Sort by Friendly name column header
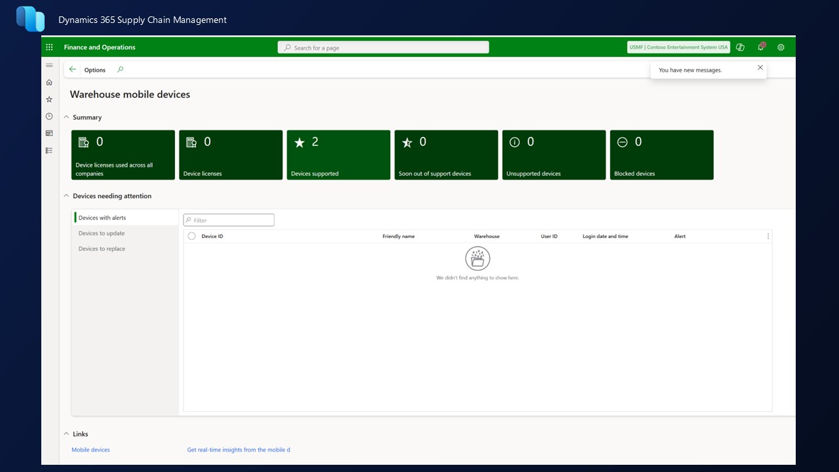839x472 pixels. pyautogui.click(x=399, y=236)
